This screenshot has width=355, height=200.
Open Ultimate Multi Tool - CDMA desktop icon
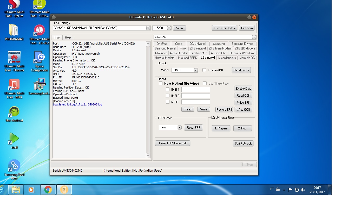click(x=40, y=9)
